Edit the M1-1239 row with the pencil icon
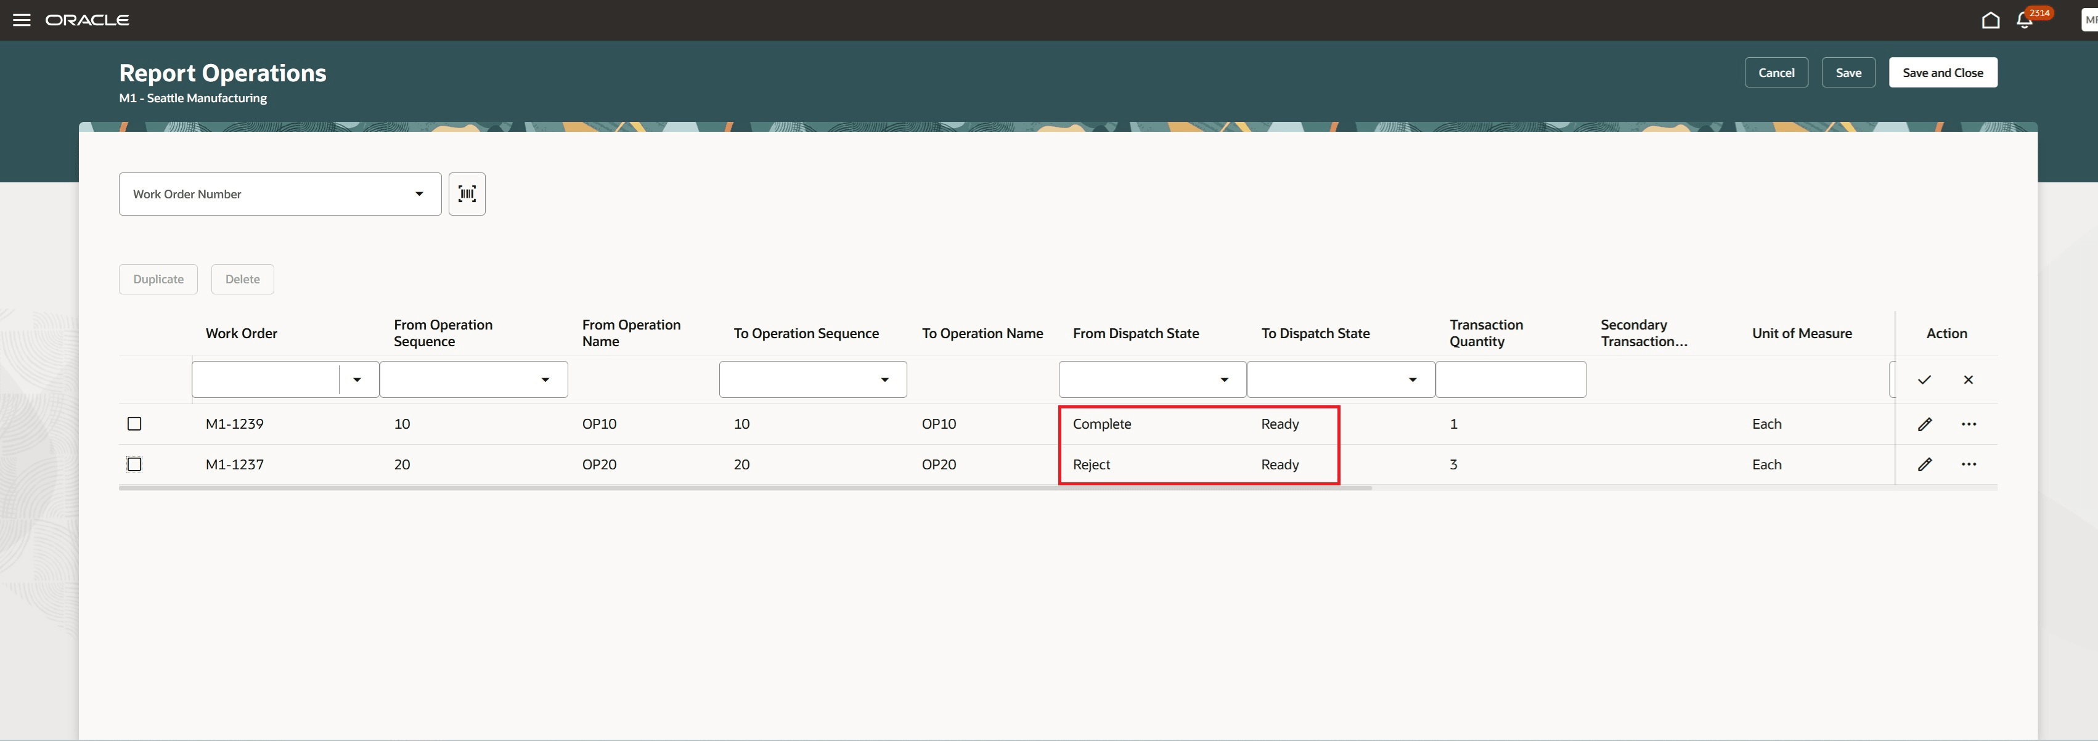This screenshot has width=2098, height=741. [x=1925, y=423]
